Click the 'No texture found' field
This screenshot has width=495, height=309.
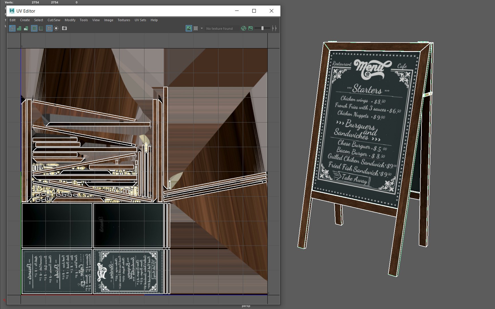coord(222,29)
